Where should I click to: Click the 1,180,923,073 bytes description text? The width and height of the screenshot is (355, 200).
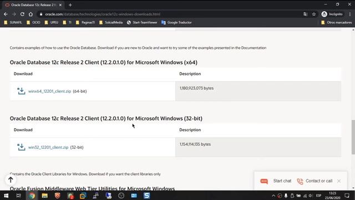tap(196, 88)
